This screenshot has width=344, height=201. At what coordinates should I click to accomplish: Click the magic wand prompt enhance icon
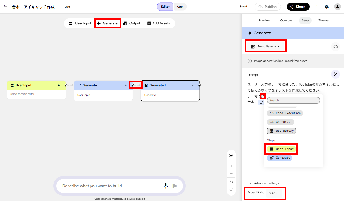tap(335, 74)
